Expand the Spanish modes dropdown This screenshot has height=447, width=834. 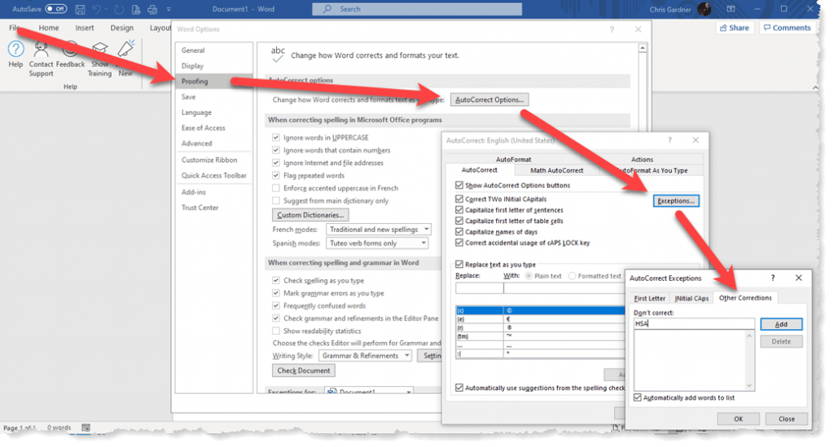[376, 243]
